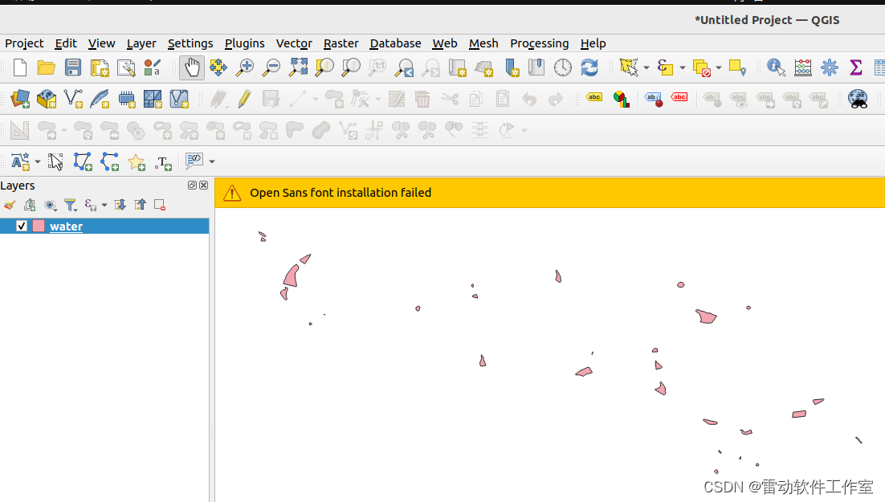The image size is (885, 502).
Task: Save project with the floppy disk icon
Action: [x=73, y=67]
